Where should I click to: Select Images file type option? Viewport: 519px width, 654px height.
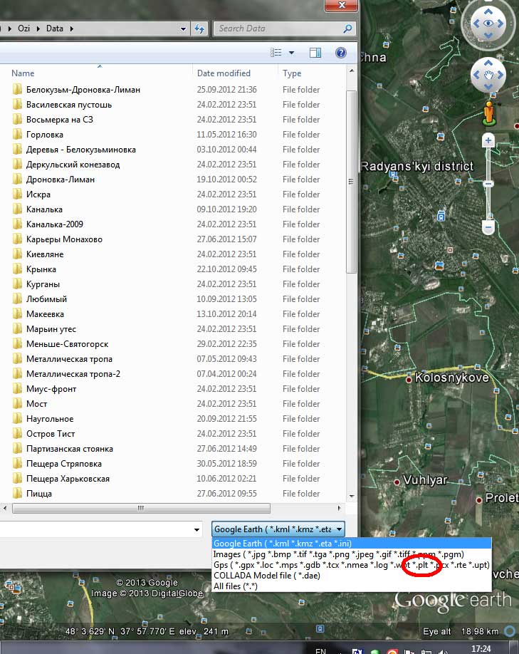pos(338,554)
